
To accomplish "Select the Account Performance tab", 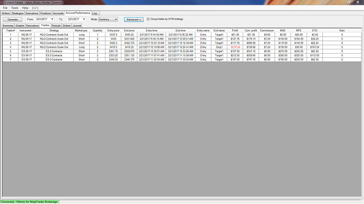I will (78, 13).
